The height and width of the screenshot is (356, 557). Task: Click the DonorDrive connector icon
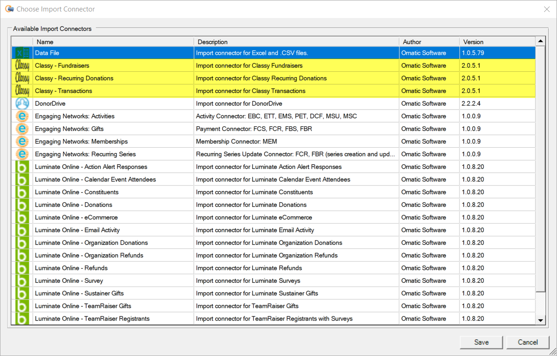coord(22,103)
